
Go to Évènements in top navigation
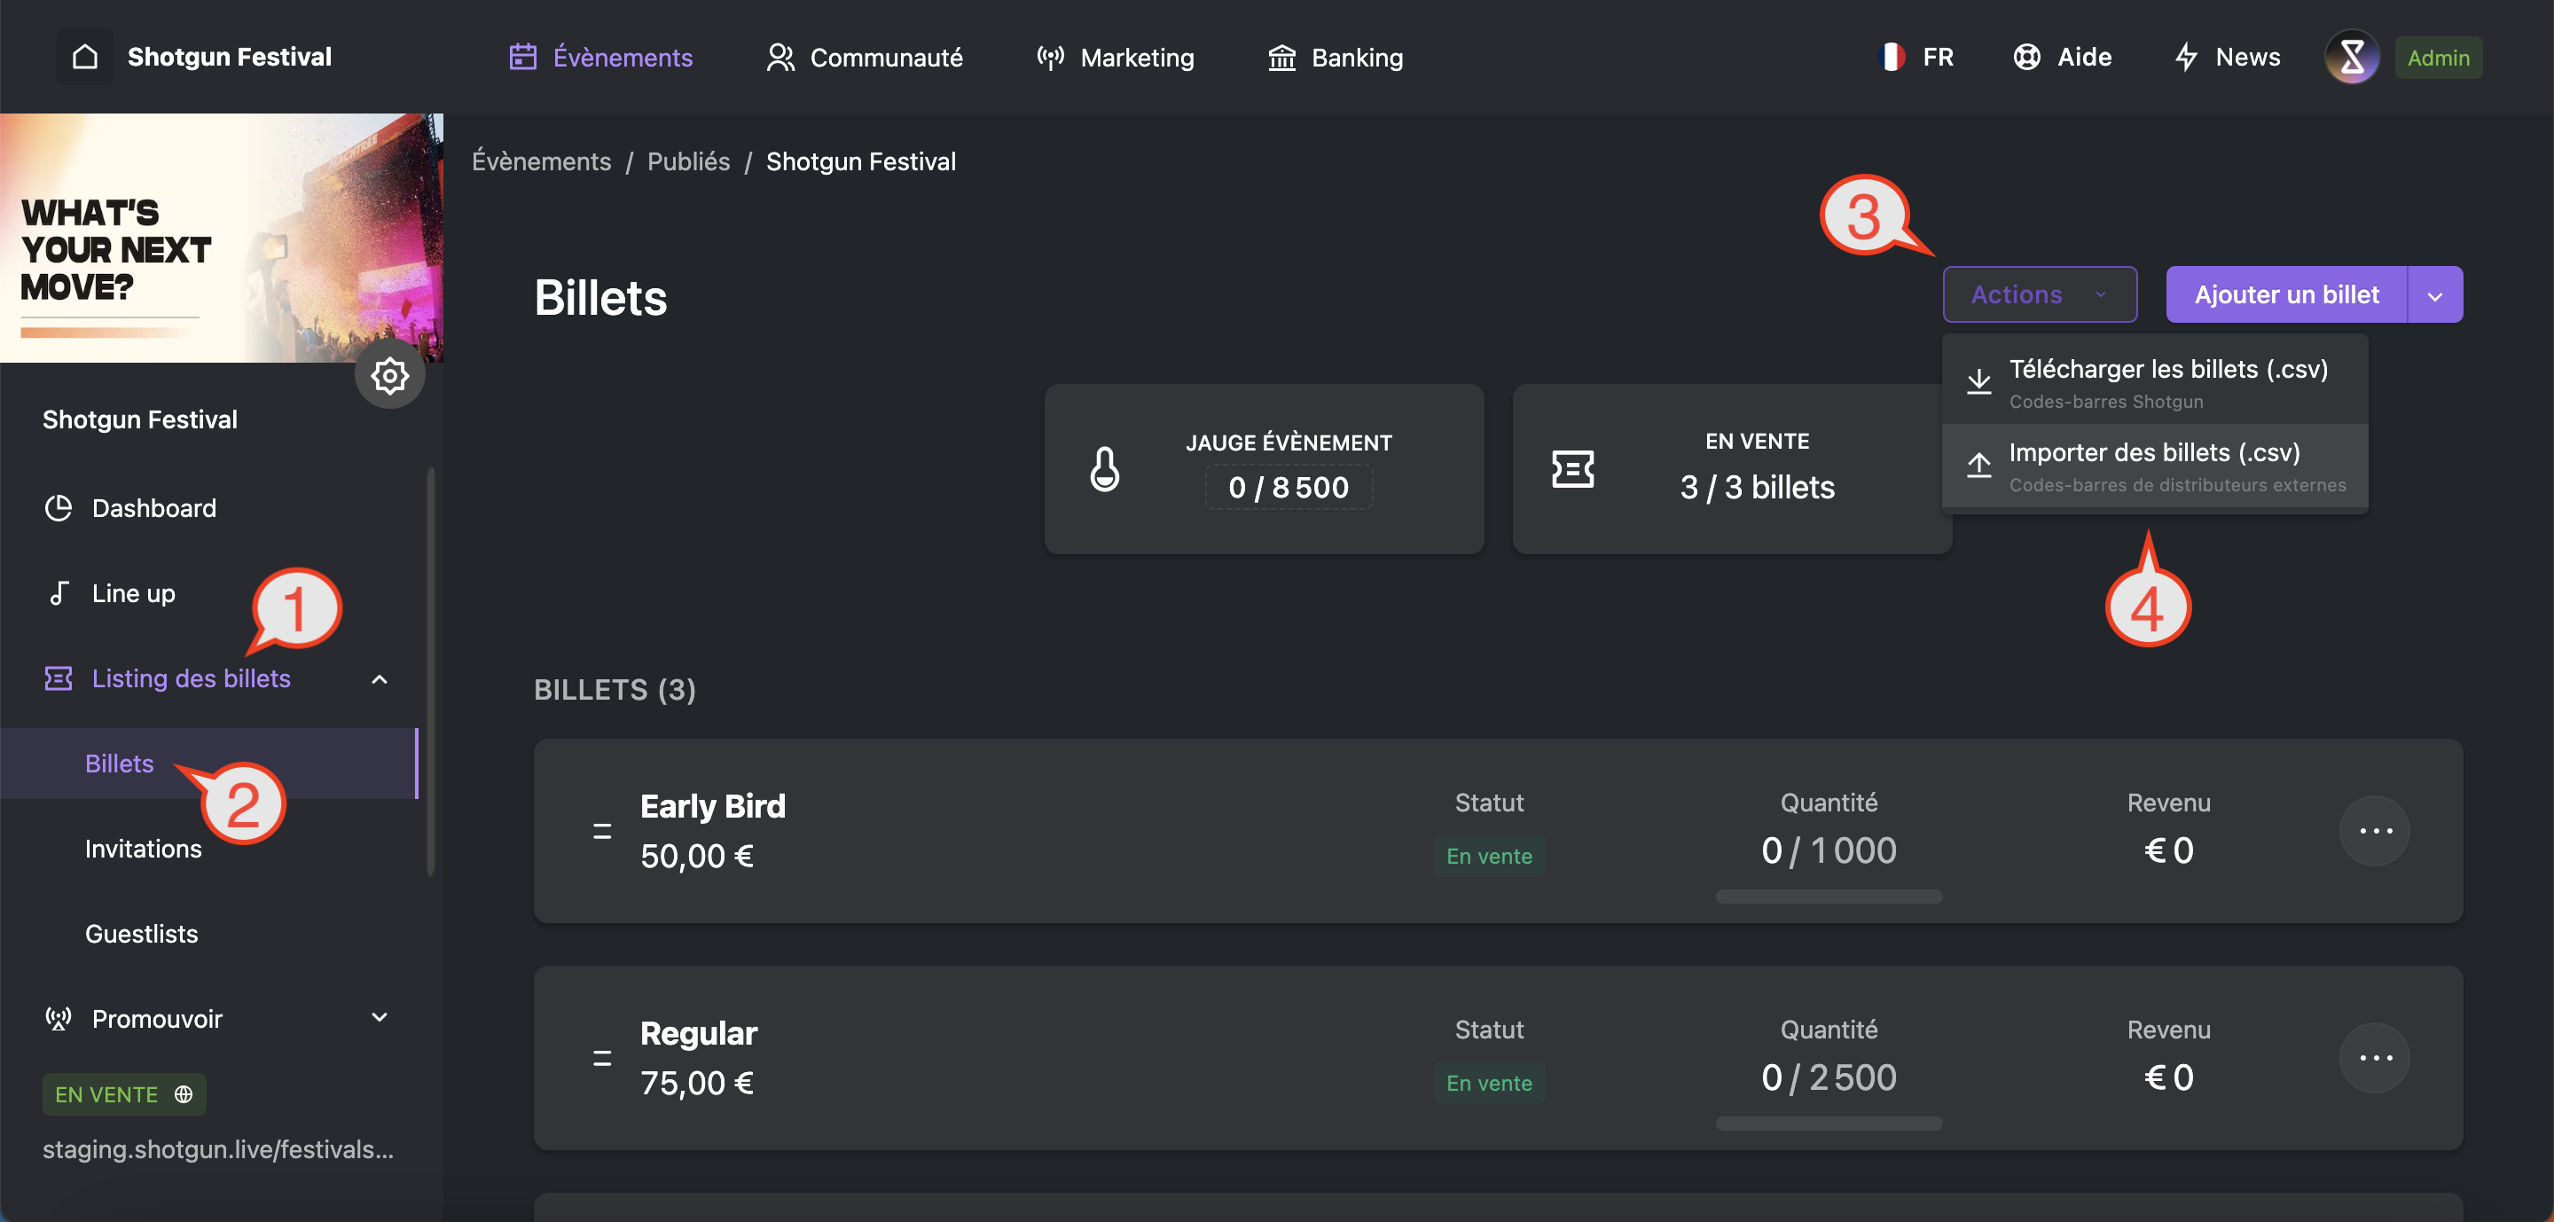coord(601,58)
